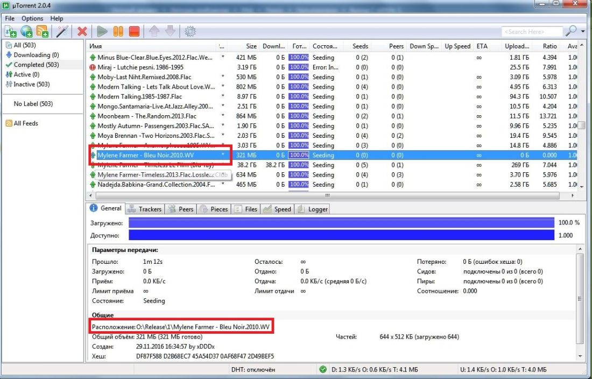Click the download speed status bar entry
Viewport: 592px width, 379px height.
374,369
